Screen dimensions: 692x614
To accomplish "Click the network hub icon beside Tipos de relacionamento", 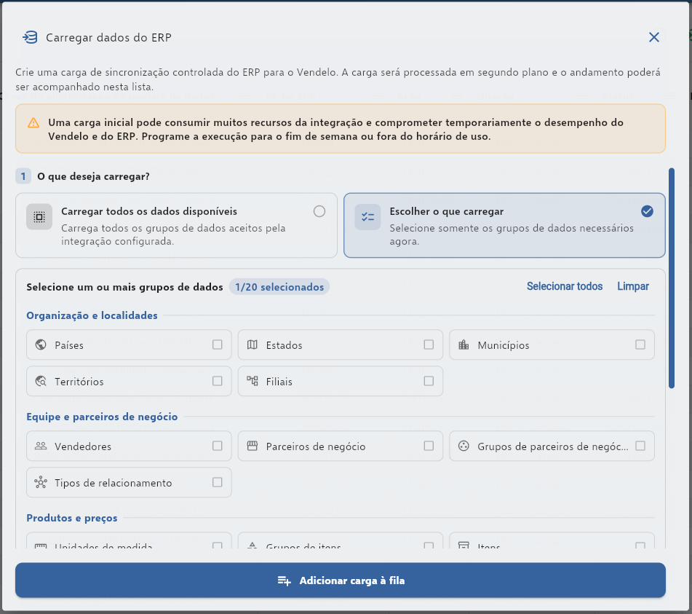I will coord(41,482).
